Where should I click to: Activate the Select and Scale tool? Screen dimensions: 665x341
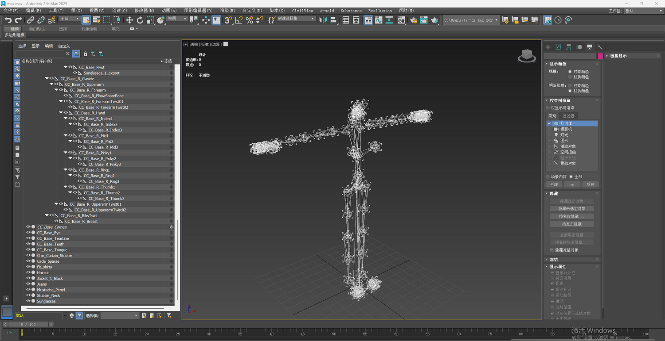[x=150, y=20]
